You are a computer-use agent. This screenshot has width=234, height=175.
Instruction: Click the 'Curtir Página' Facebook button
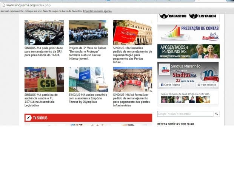pos(170,85)
